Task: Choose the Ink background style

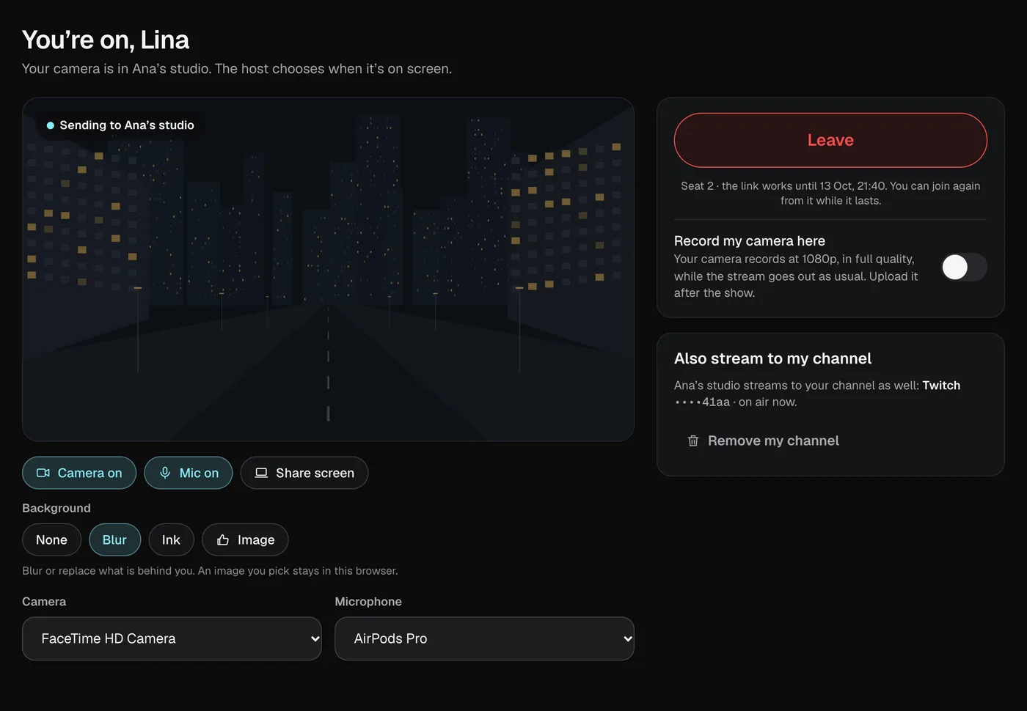Action: tap(171, 539)
